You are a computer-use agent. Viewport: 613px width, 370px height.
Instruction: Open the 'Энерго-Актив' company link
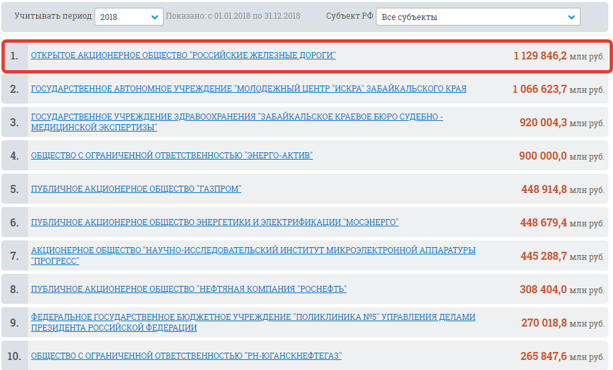click(171, 156)
